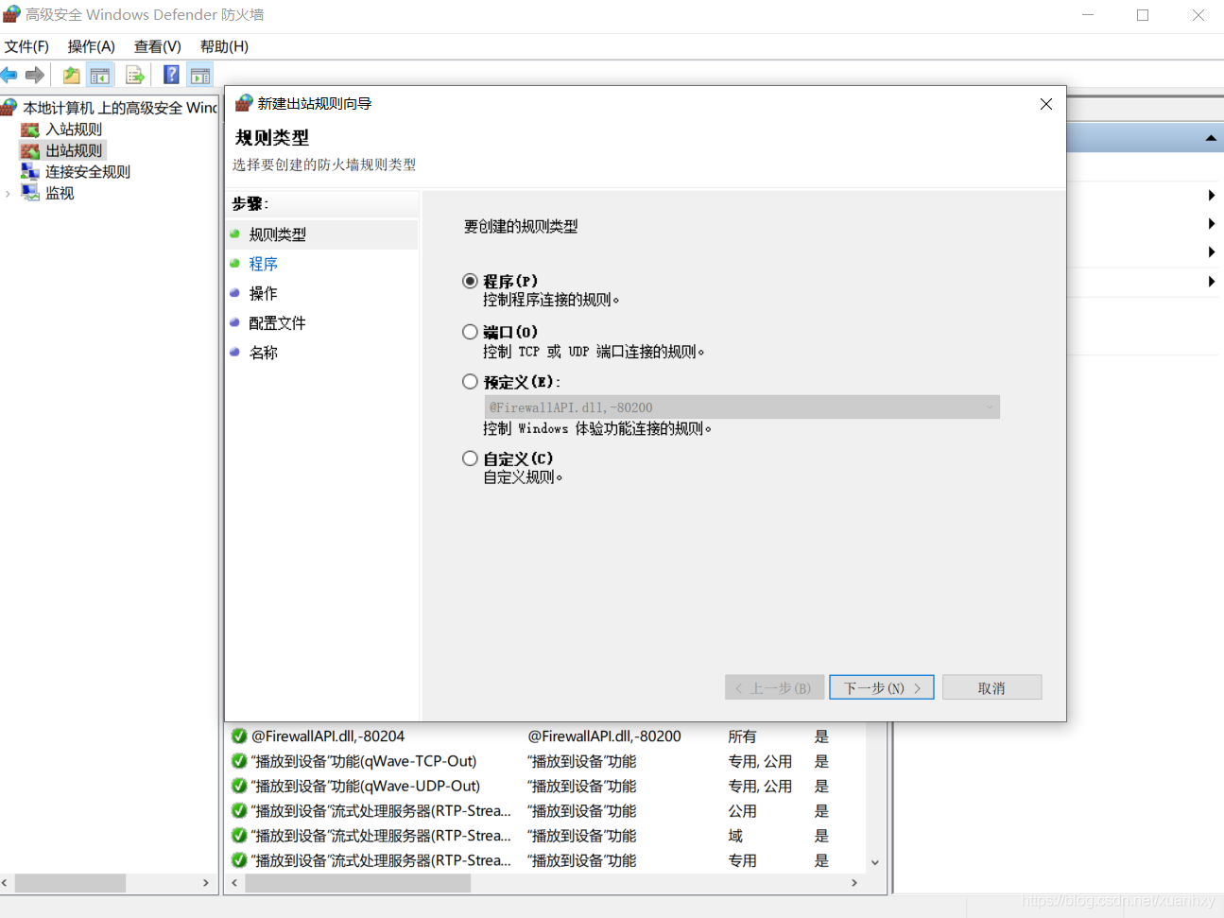
Task: Click the root node firewall icon in the tree
Action: [9, 107]
